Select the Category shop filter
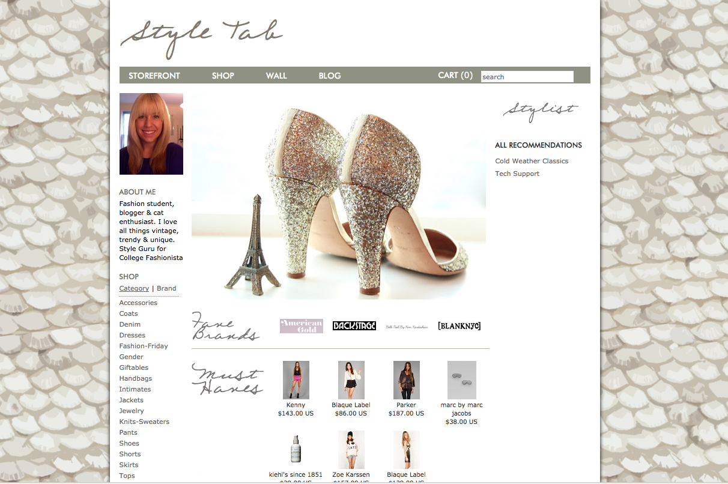The height and width of the screenshot is (484, 728). pos(134,288)
